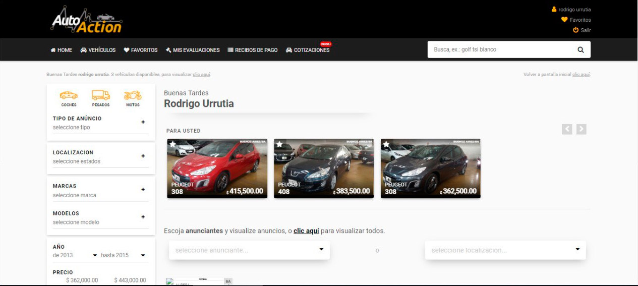
Task: Toggle favorite star on Peugeot 408
Action: (x=279, y=144)
